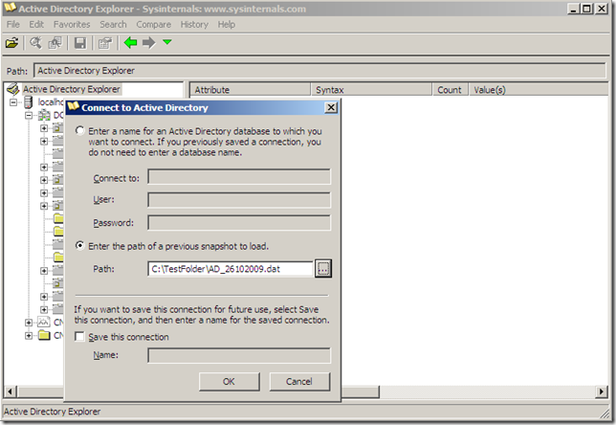The width and height of the screenshot is (616, 425).
Task: Select the 'Enter a name for an Active Directory database' radio button
Action: tap(79, 130)
